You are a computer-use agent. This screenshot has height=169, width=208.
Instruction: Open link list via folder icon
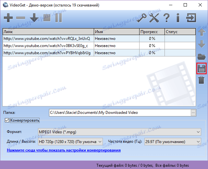(x=202, y=57)
